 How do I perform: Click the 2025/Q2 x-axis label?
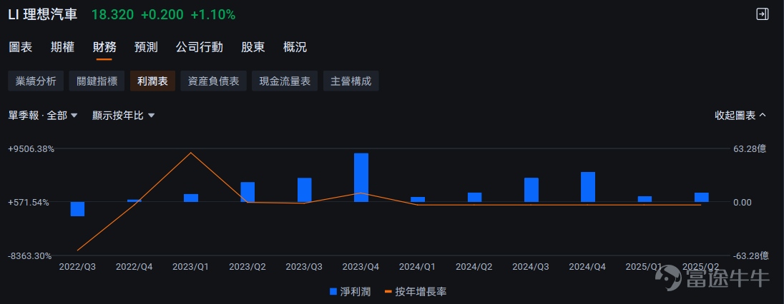pos(701,267)
